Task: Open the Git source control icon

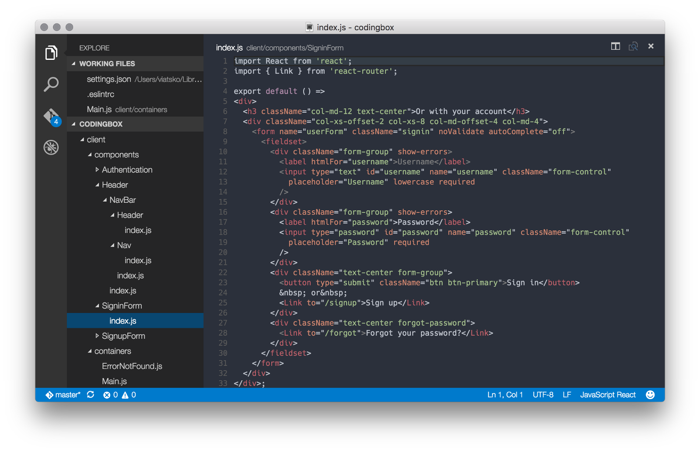Action: tap(51, 116)
